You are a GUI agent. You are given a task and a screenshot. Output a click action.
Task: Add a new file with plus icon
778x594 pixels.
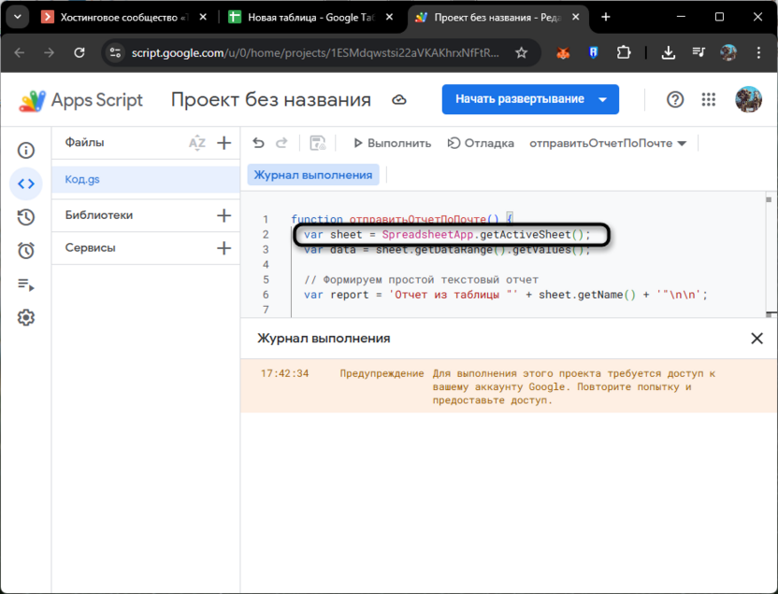[223, 143]
